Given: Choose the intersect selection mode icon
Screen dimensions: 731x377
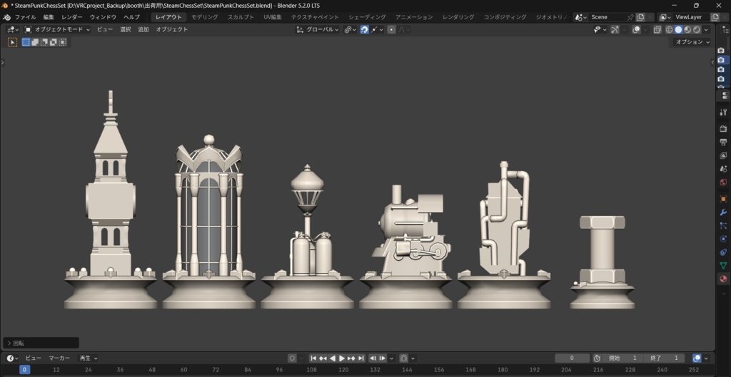Looking at the screenshot, I should click(63, 42).
